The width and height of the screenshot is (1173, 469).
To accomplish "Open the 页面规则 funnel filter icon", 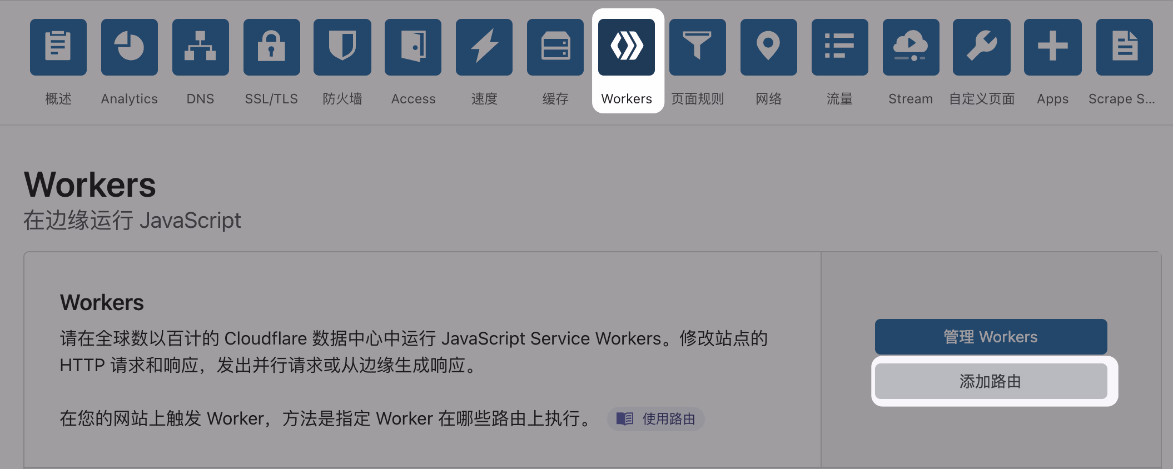I will [x=698, y=47].
